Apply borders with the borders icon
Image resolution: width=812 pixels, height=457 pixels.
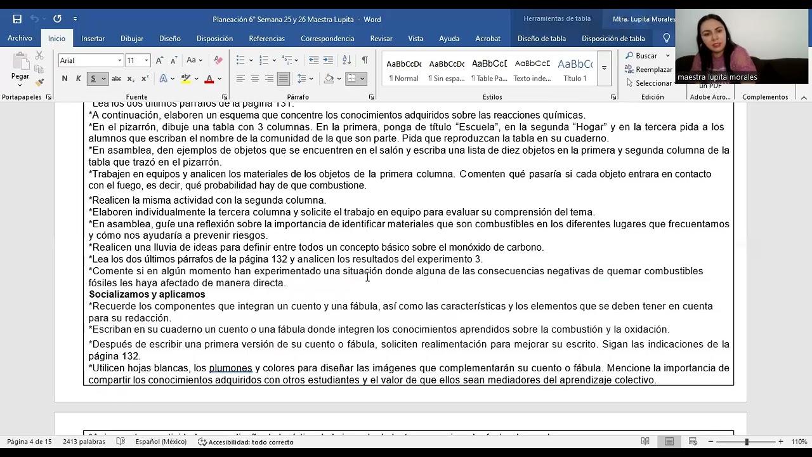pos(351,79)
